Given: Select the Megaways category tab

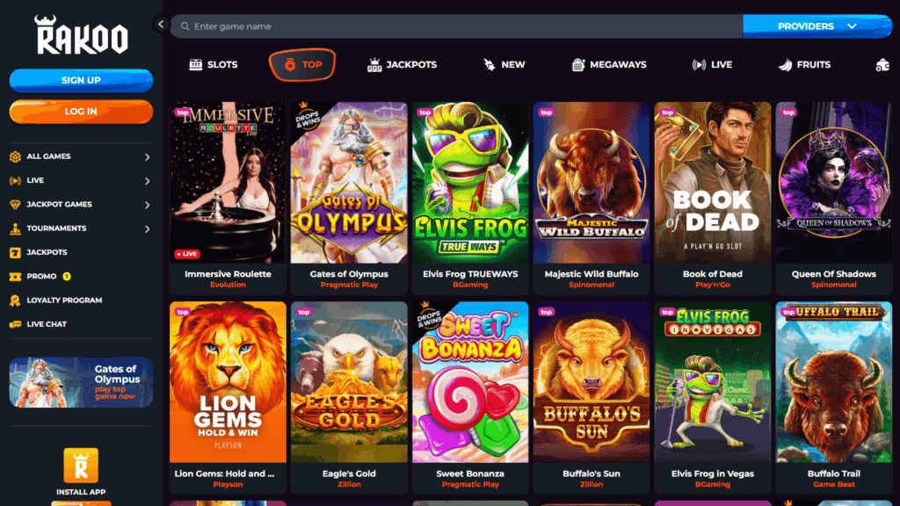Looking at the screenshot, I should point(610,65).
